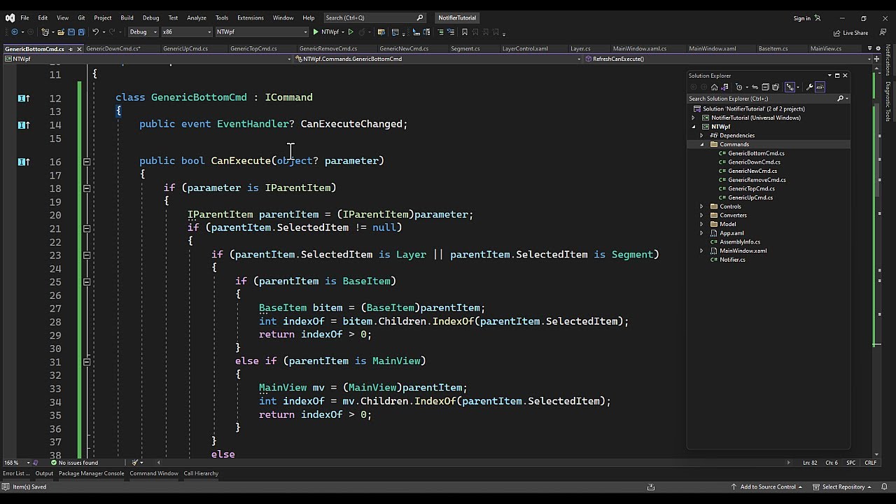This screenshot has width=896, height=504.
Task: Expand the Controls folder in Solution Explorer
Action: click(702, 206)
